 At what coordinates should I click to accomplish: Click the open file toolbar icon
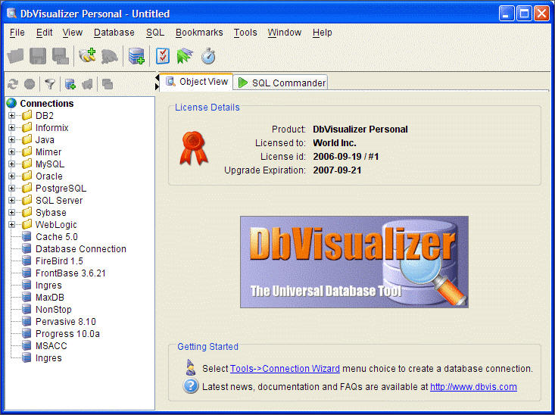tap(16, 56)
